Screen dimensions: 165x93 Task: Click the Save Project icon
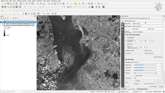[x=8, y=4]
